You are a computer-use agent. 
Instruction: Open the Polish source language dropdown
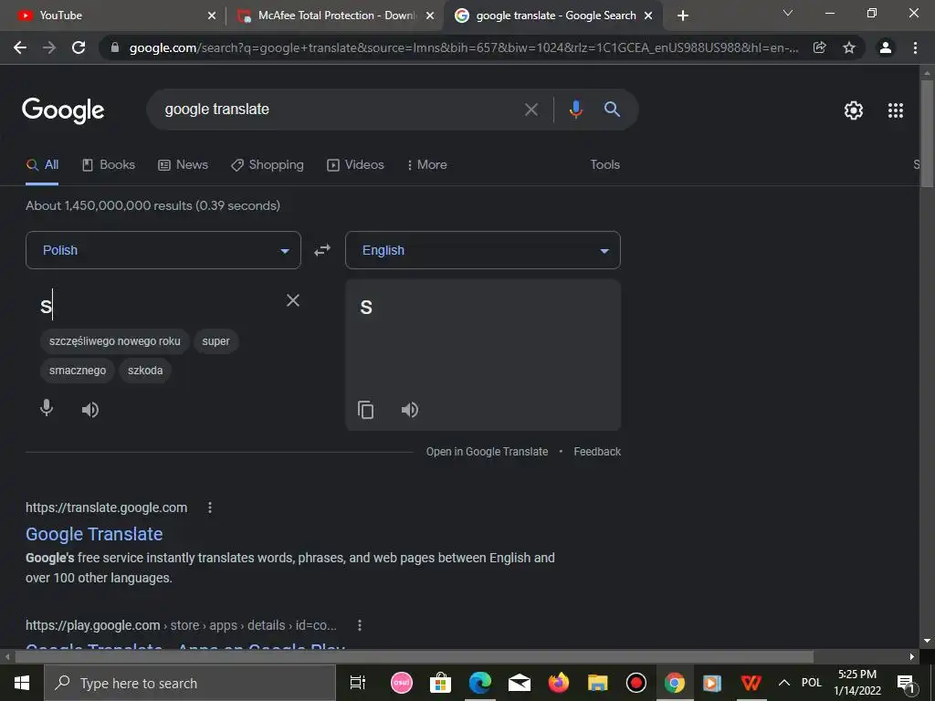(x=163, y=250)
